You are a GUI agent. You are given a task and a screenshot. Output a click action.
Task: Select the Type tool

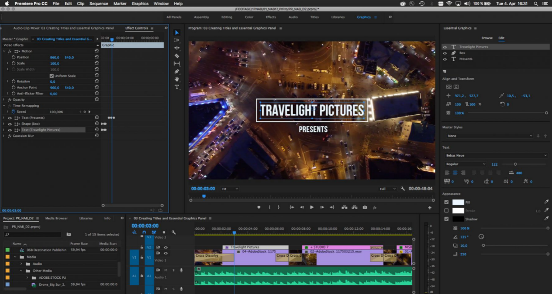pos(177,87)
